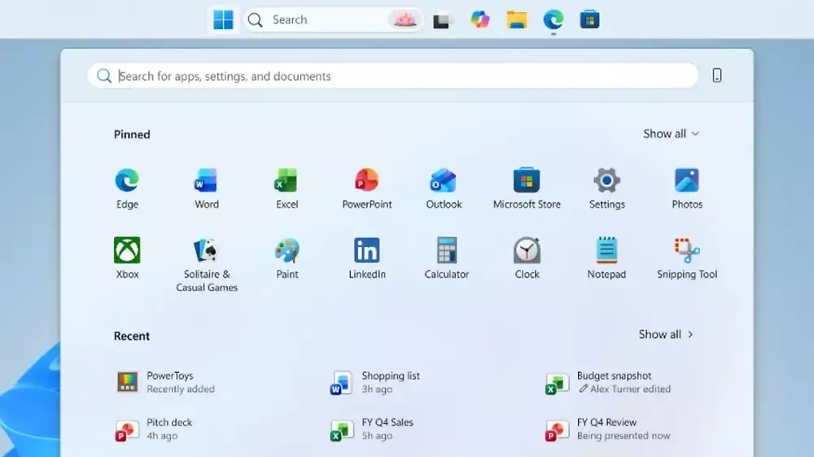
Task: Click the Windows Start button on taskbar
Action: coord(223,20)
